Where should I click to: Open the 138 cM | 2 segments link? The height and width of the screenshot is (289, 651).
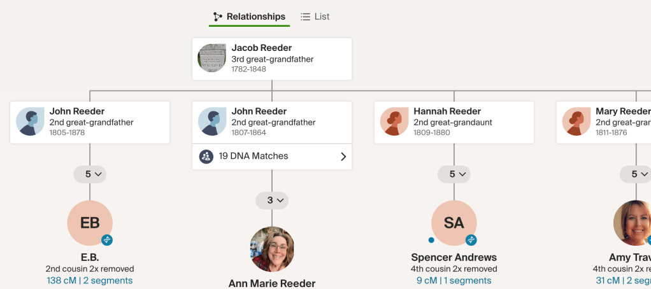[90, 281]
